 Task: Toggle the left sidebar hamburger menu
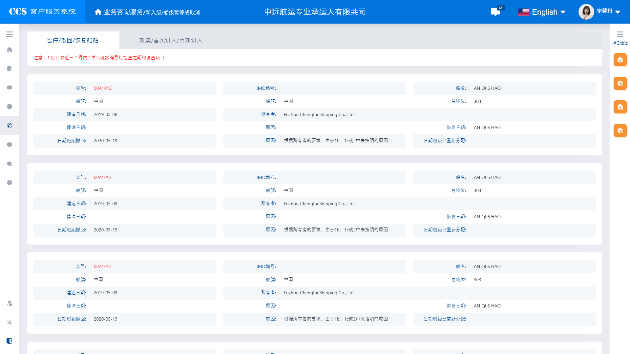click(x=10, y=34)
